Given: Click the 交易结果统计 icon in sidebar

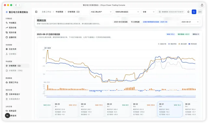Looking at the screenshot, I should coord(6,99).
